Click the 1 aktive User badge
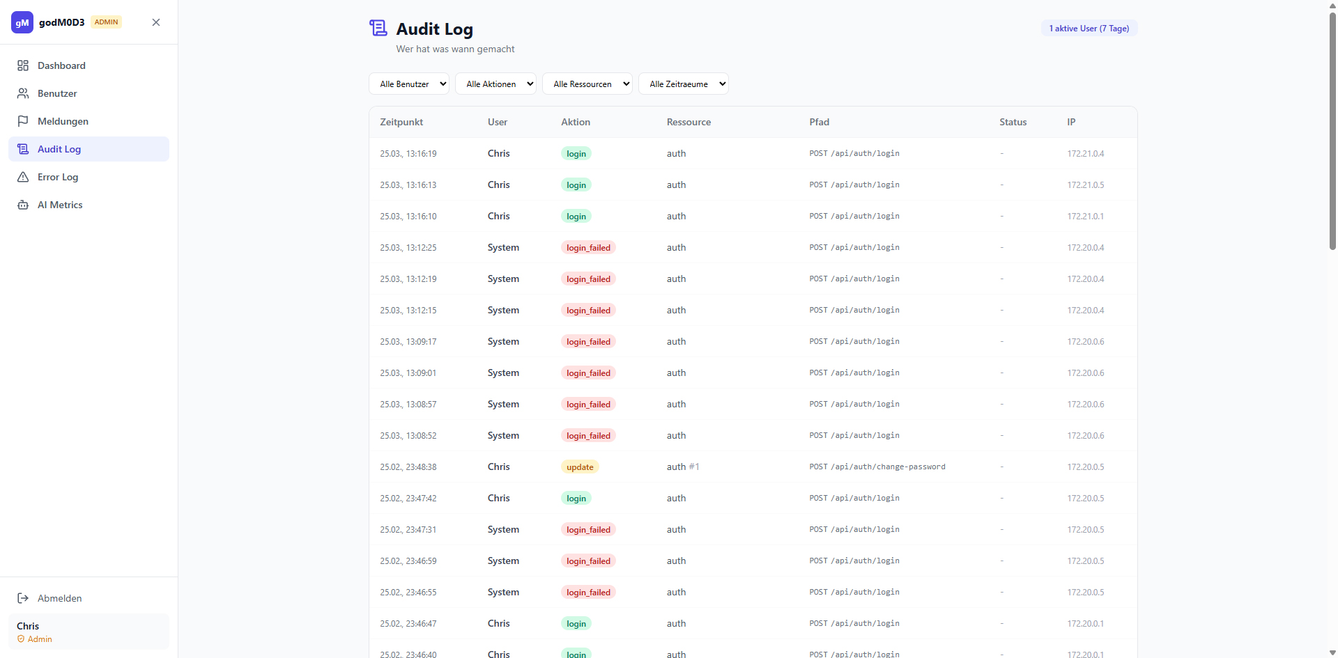Image resolution: width=1338 pixels, height=658 pixels. (1089, 29)
